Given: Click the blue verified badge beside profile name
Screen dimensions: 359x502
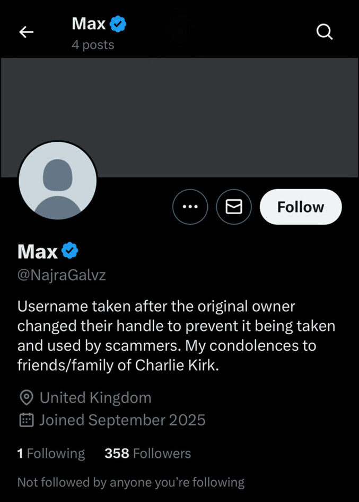Looking at the screenshot, I should coord(70,251).
